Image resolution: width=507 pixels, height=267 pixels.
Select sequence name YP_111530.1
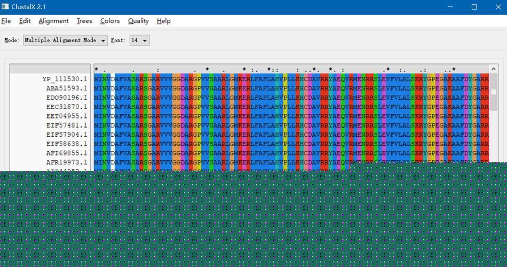tap(65, 79)
